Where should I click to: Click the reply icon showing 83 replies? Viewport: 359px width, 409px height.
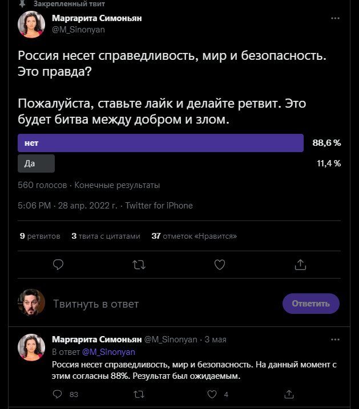[x=58, y=394]
